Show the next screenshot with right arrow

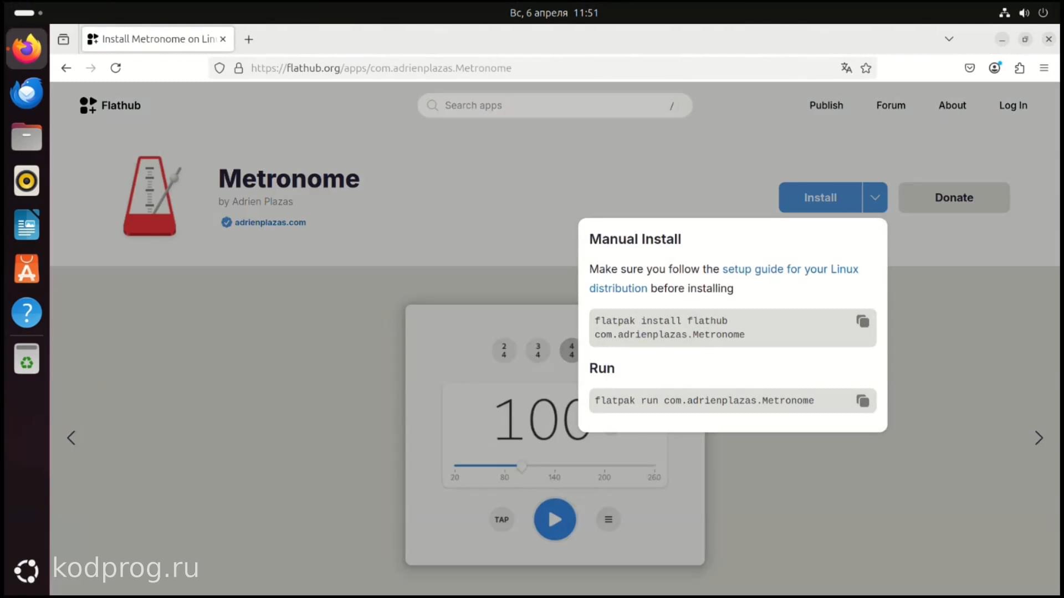pyautogui.click(x=1039, y=438)
